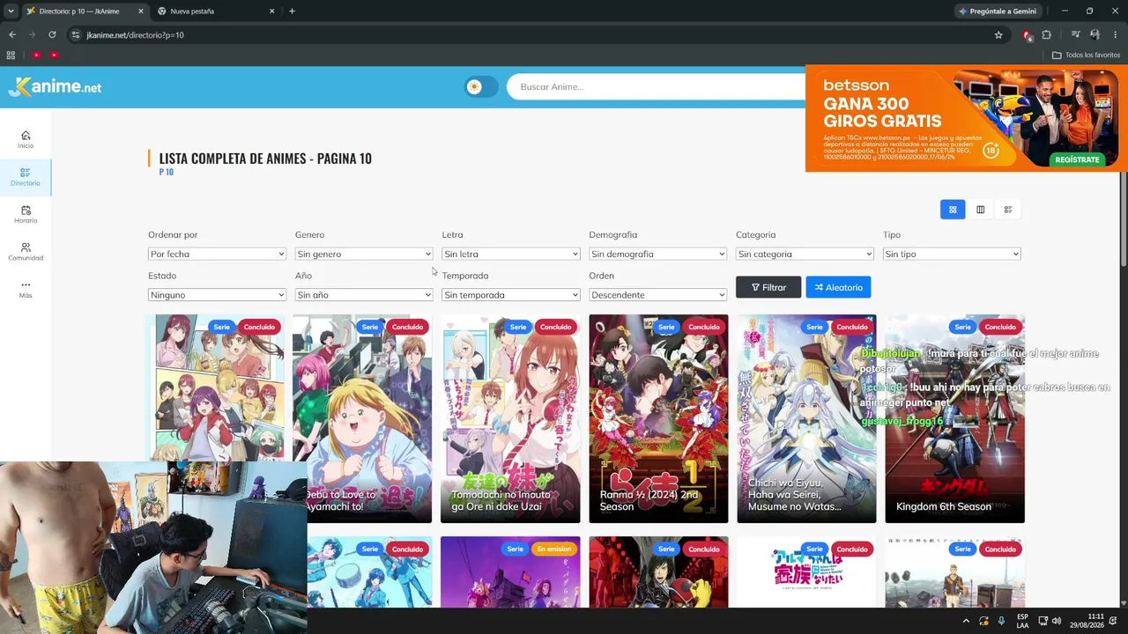The image size is (1128, 634).
Task: View site information for jkanime.net
Action: point(76,35)
